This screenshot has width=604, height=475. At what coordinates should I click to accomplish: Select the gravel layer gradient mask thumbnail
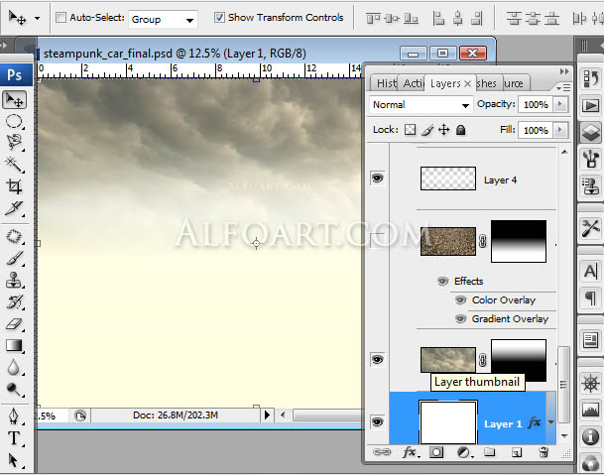coord(519,242)
